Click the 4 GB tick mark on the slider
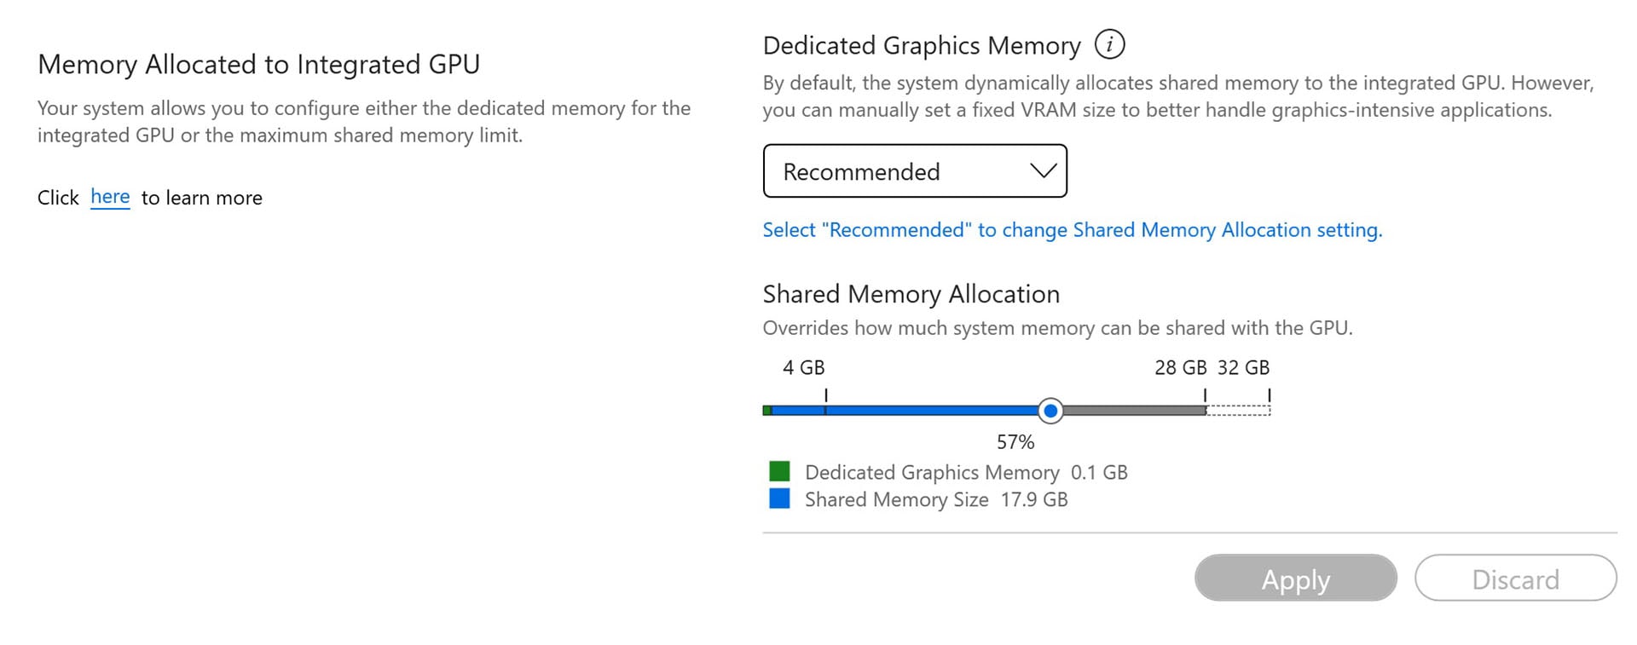Image resolution: width=1637 pixels, height=645 pixels. pos(825,394)
